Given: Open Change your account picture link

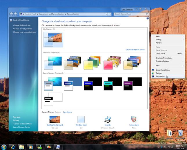Looking at the screenshot, I should click(24, 32).
